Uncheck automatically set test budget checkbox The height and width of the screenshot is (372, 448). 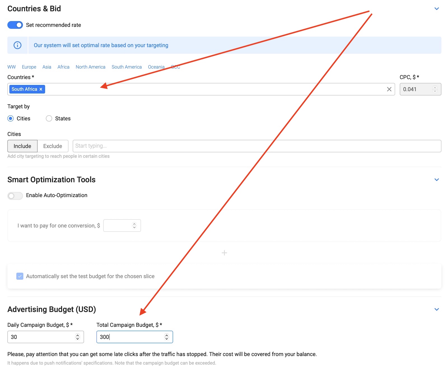click(20, 276)
